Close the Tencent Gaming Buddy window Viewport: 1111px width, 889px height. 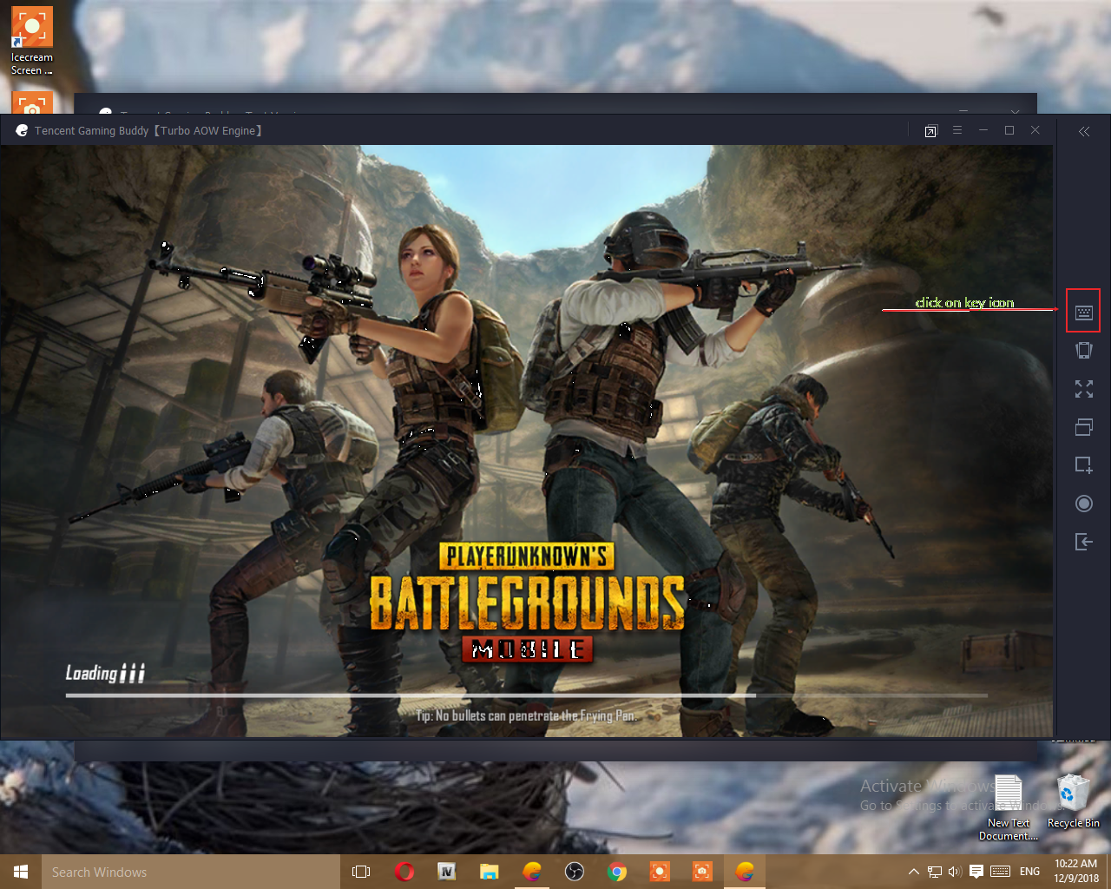[x=1035, y=130]
